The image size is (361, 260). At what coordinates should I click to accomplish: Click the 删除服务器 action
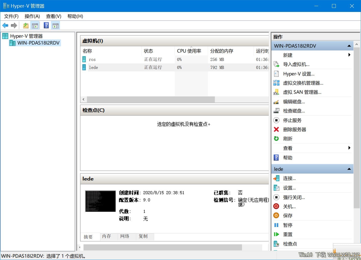295,129
